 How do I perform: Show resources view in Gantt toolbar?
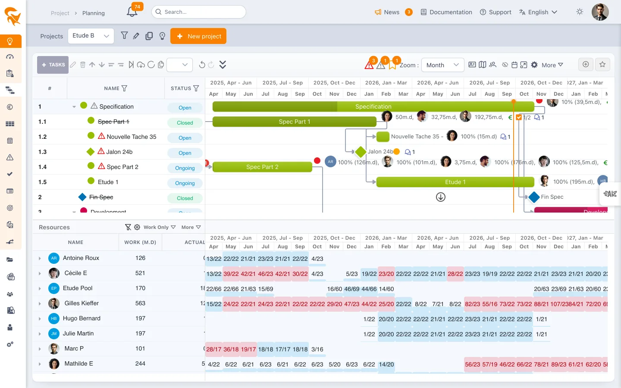(492, 65)
